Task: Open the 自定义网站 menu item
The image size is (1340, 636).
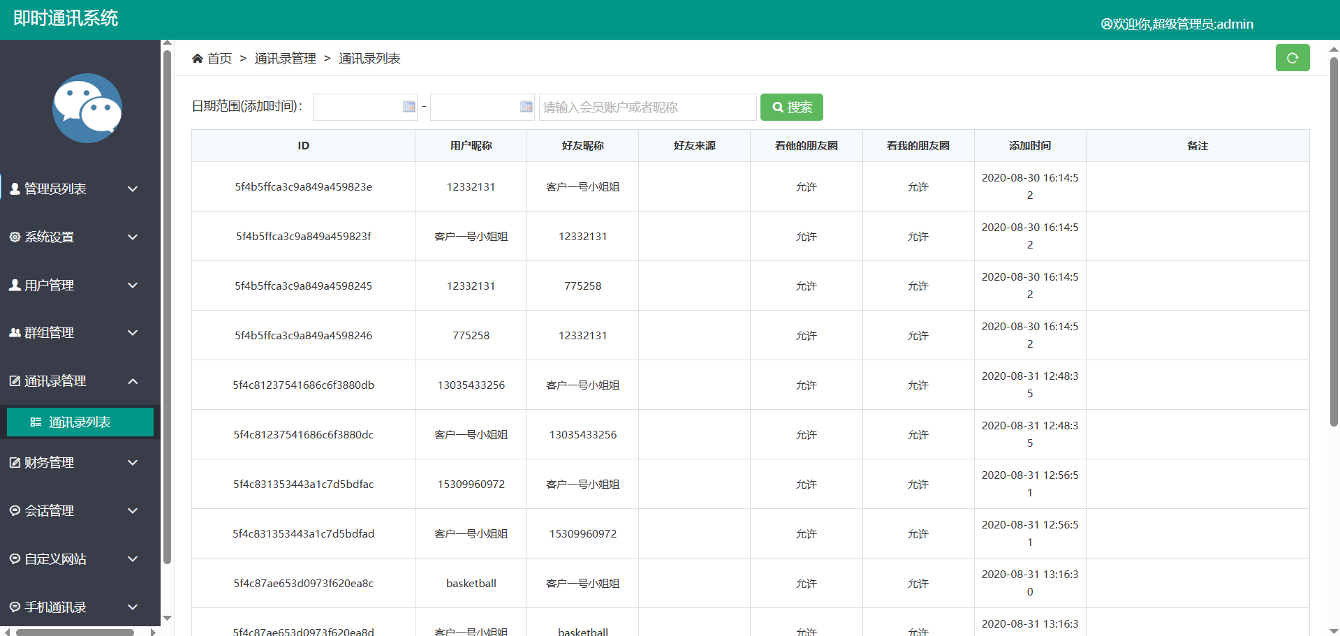Action: click(x=56, y=559)
